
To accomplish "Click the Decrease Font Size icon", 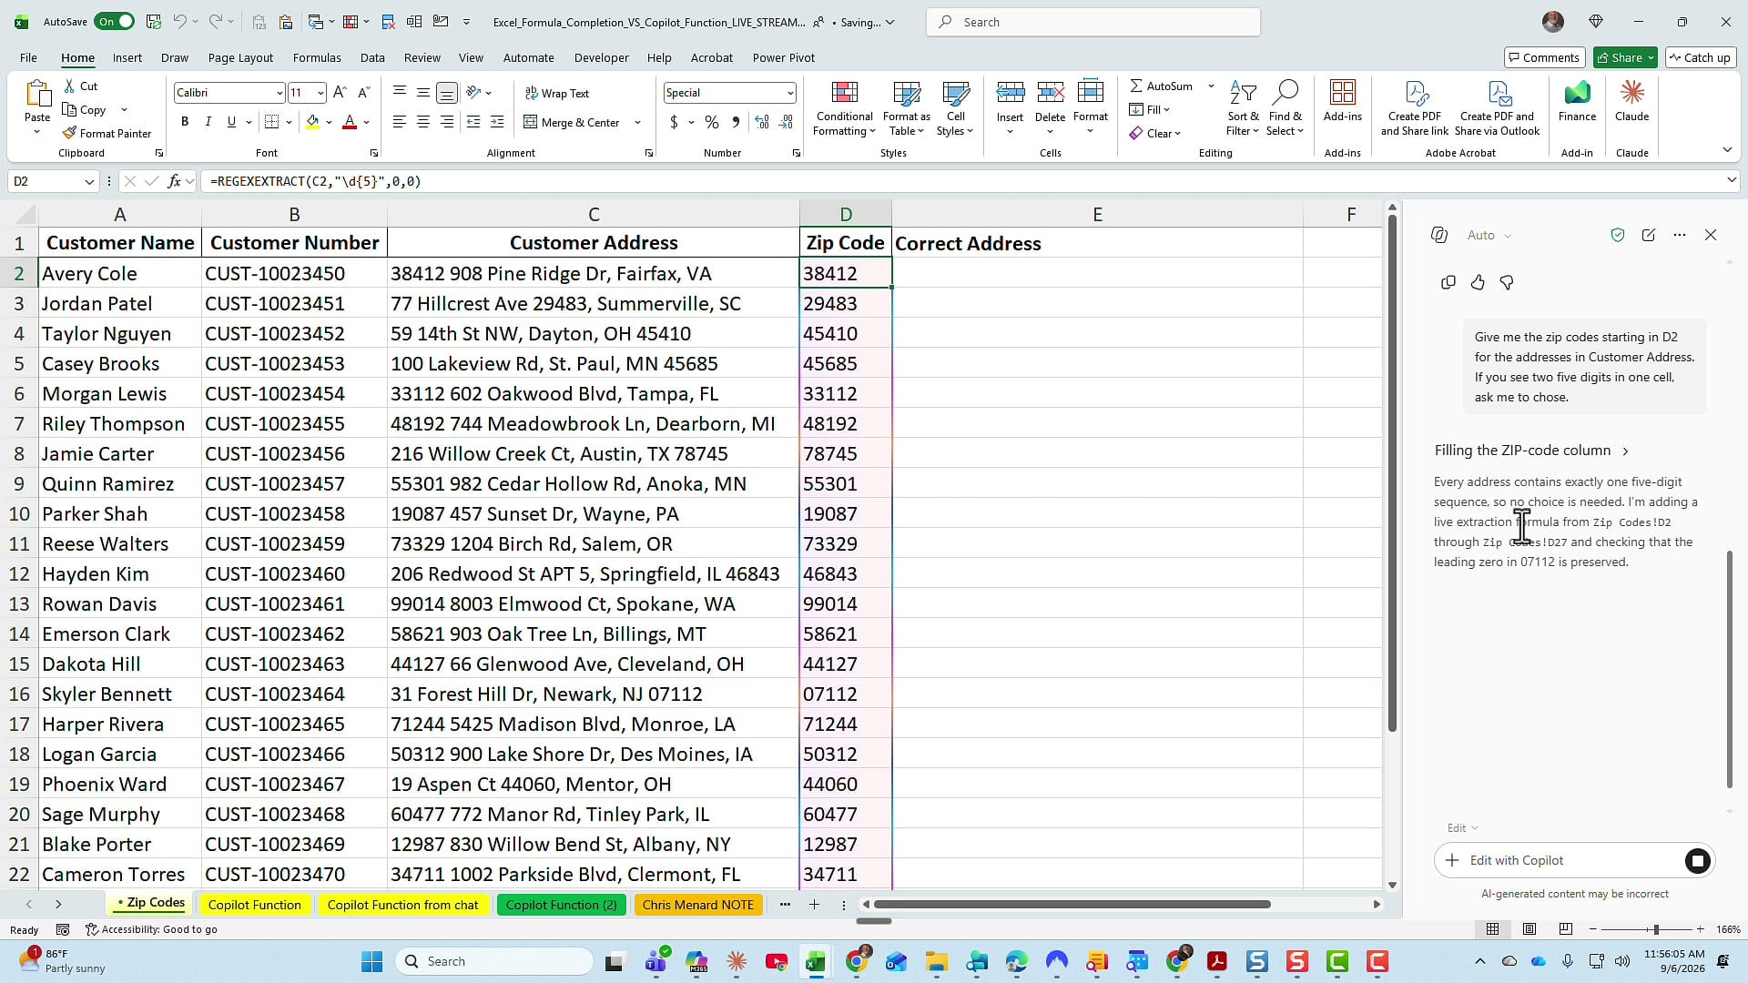I will pyautogui.click(x=363, y=93).
